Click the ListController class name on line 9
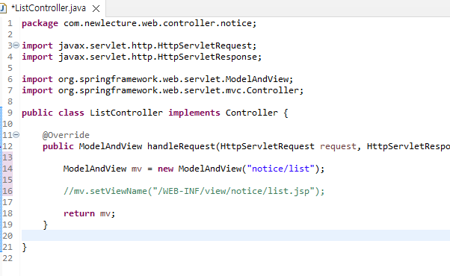Viewport: 450px width, 276px height. 126,113
